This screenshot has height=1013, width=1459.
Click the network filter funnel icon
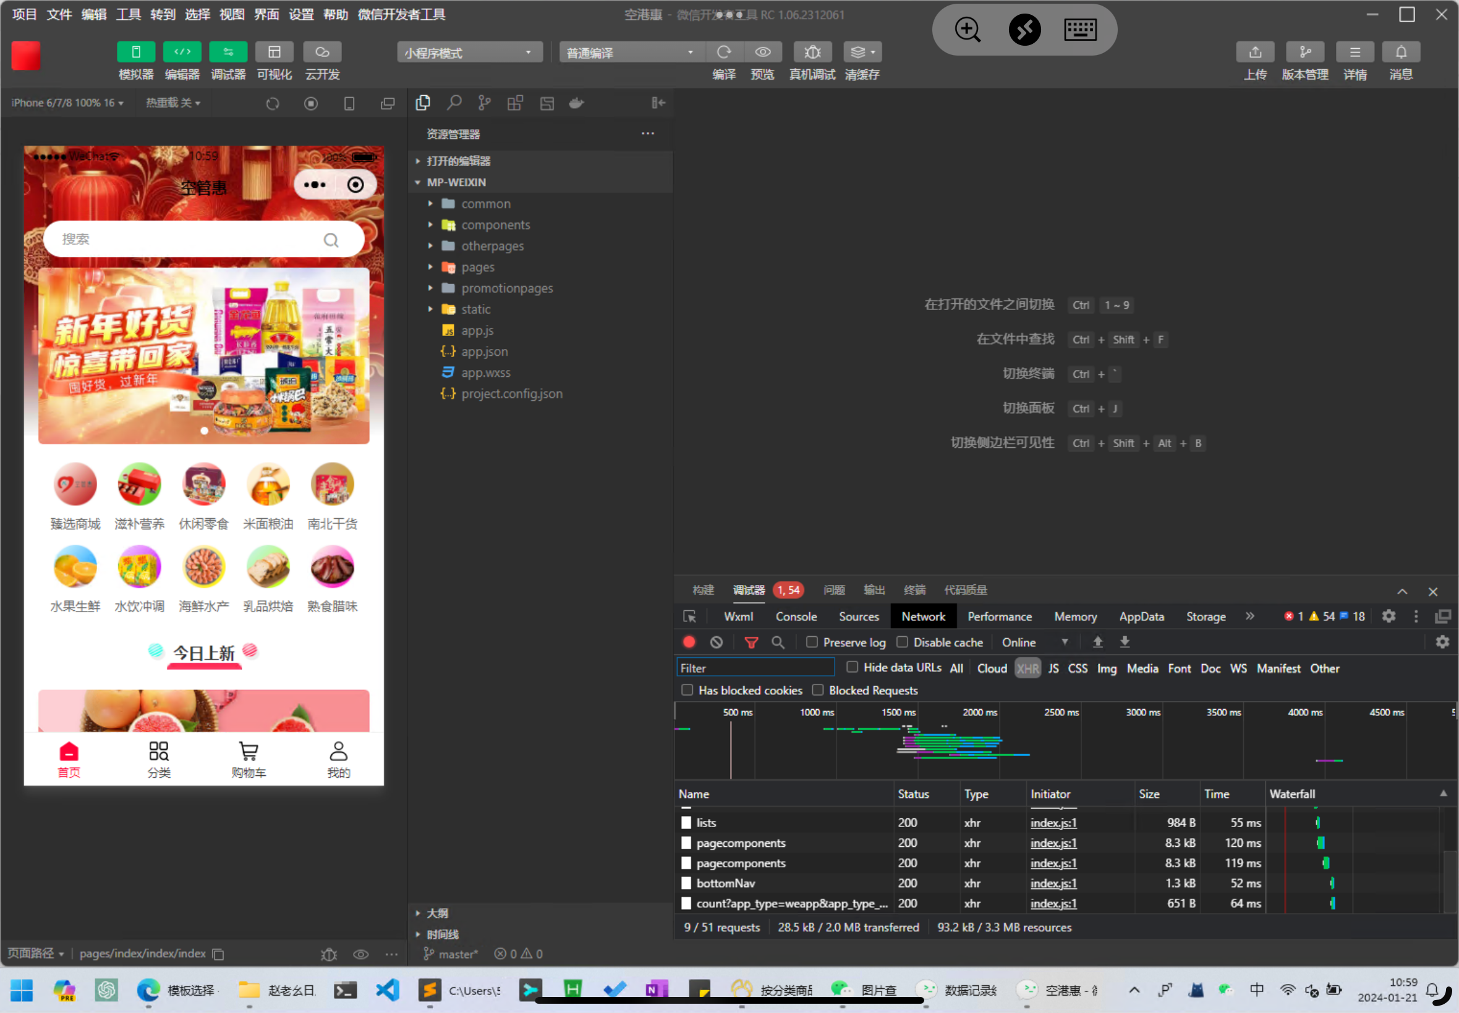click(x=751, y=642)
